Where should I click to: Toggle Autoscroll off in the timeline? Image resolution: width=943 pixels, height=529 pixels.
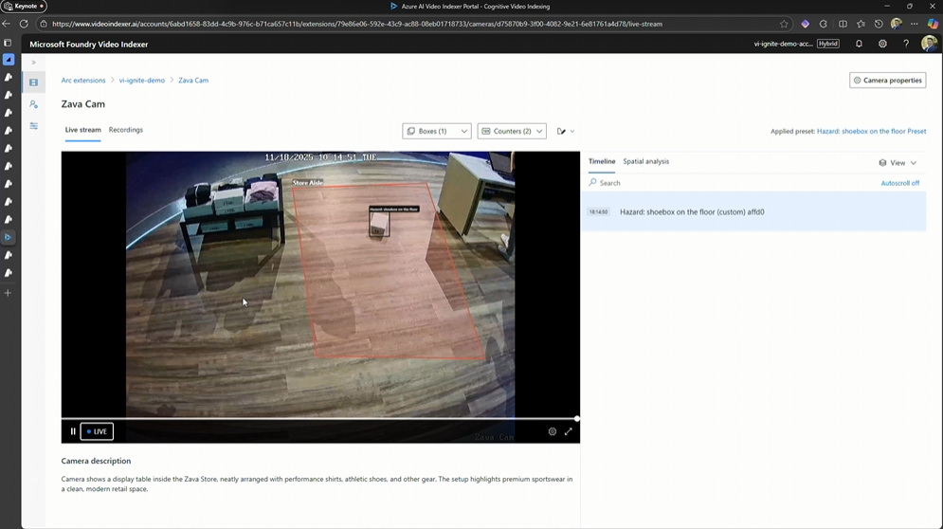click(x=899, y=183)
